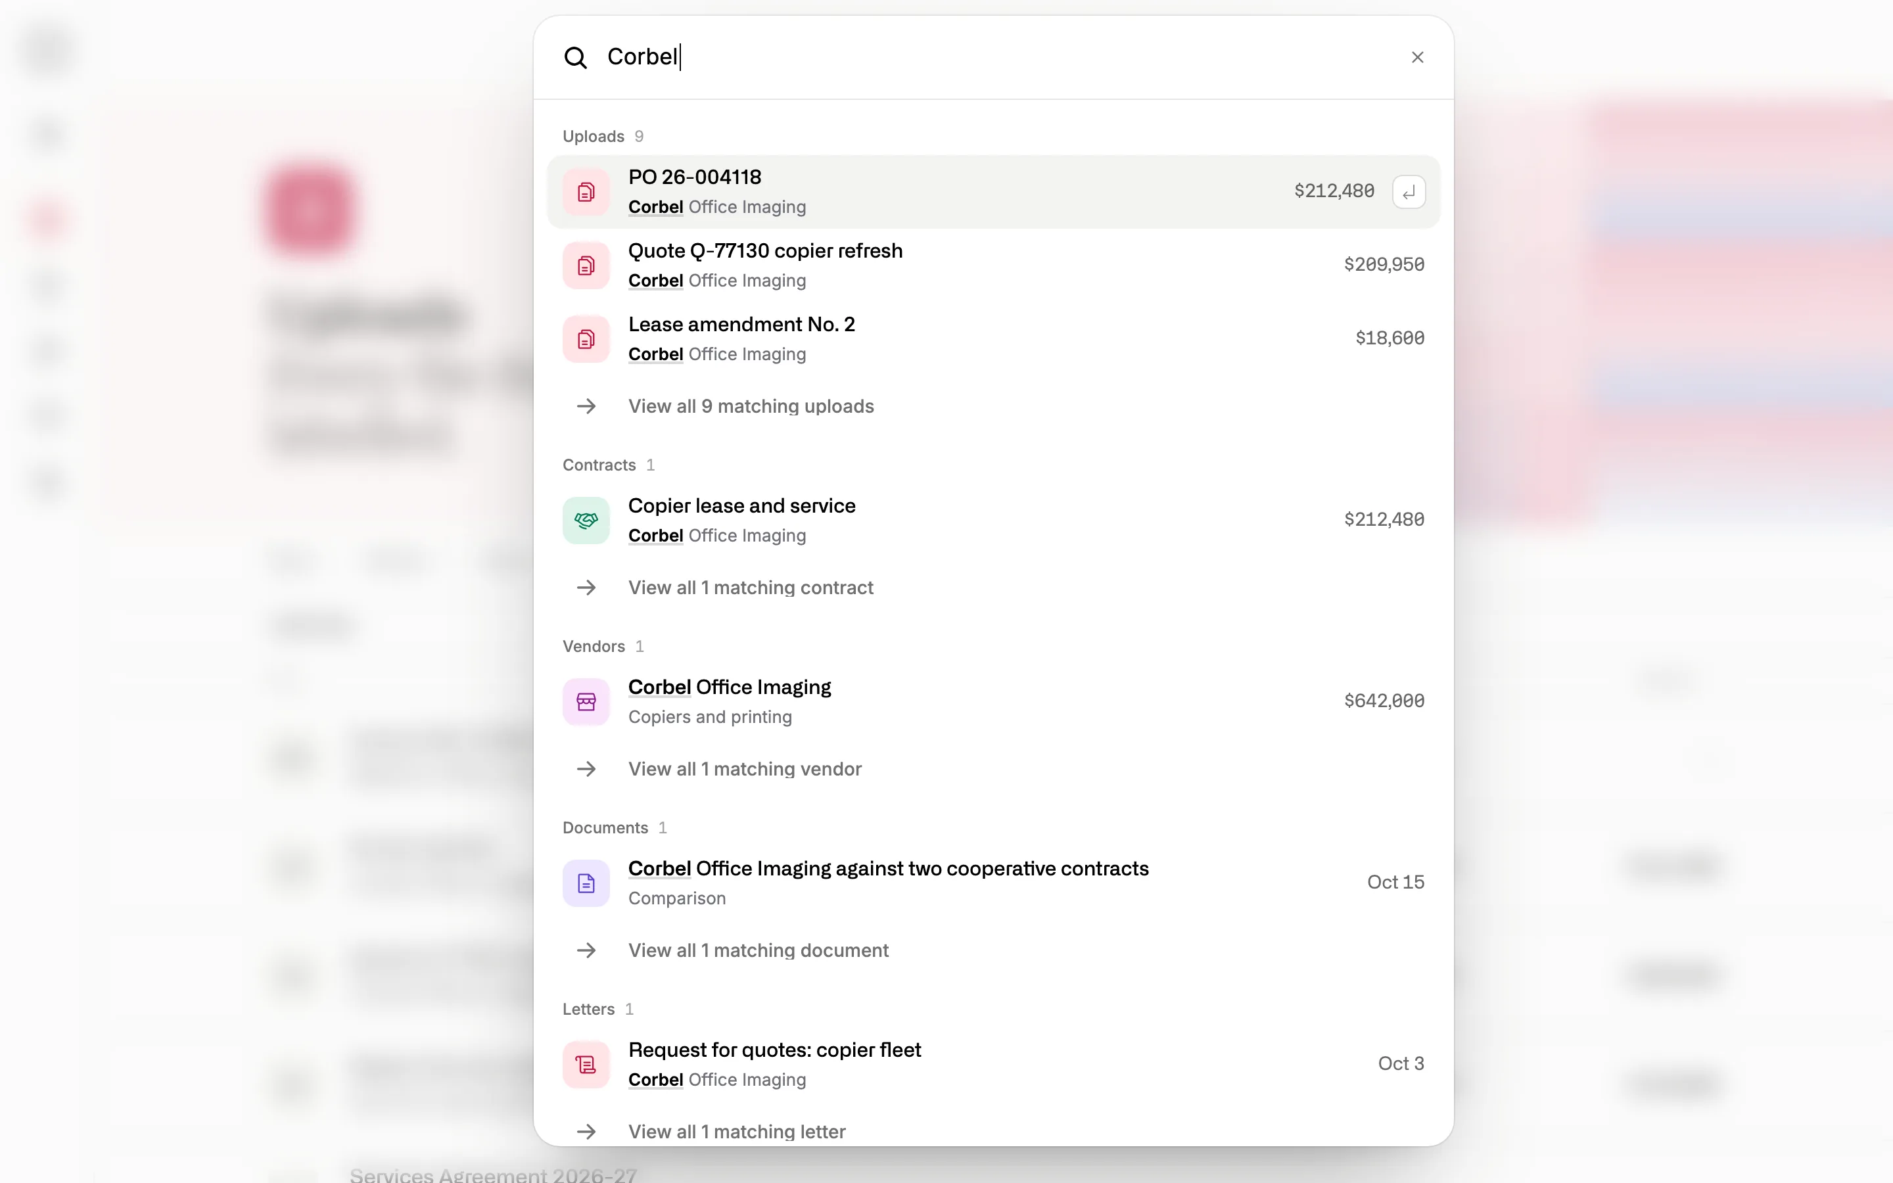Click the Lease amendment upload icon
Viewport: 1893px width, 1183px height.
[586, 338]
